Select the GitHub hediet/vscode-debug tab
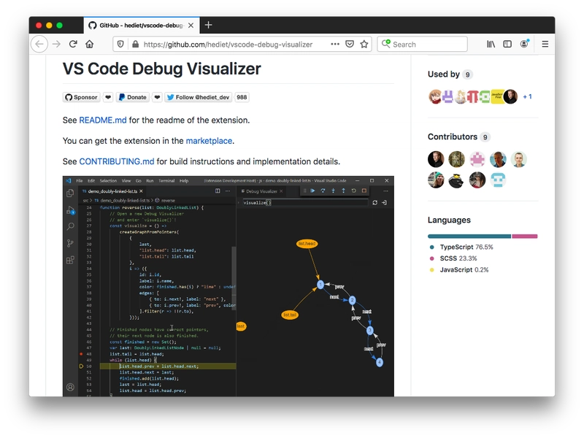This screenshot has height=438, width=584. 142,26
